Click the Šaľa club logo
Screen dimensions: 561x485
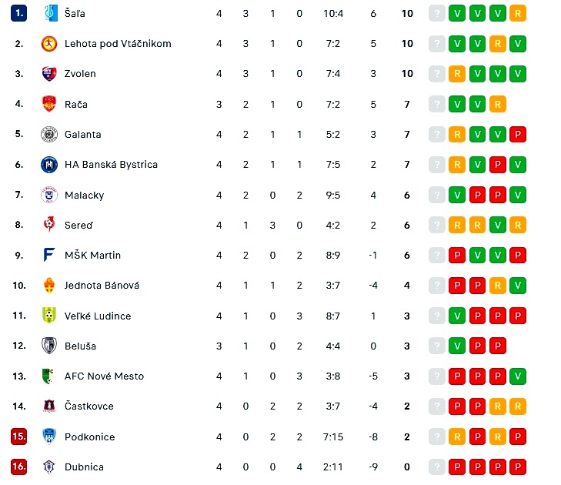click(x=49, y=13)
